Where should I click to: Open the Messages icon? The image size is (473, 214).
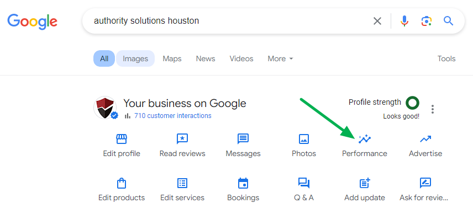(x=243, y=139)
